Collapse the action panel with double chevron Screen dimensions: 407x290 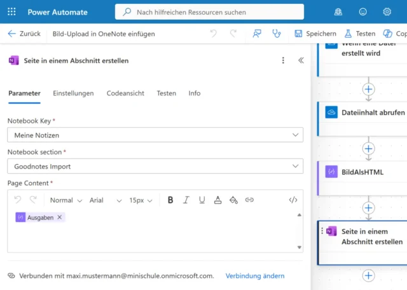[301, 60]
